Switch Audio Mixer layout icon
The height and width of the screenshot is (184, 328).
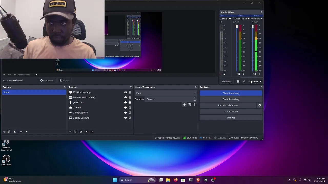238,82
